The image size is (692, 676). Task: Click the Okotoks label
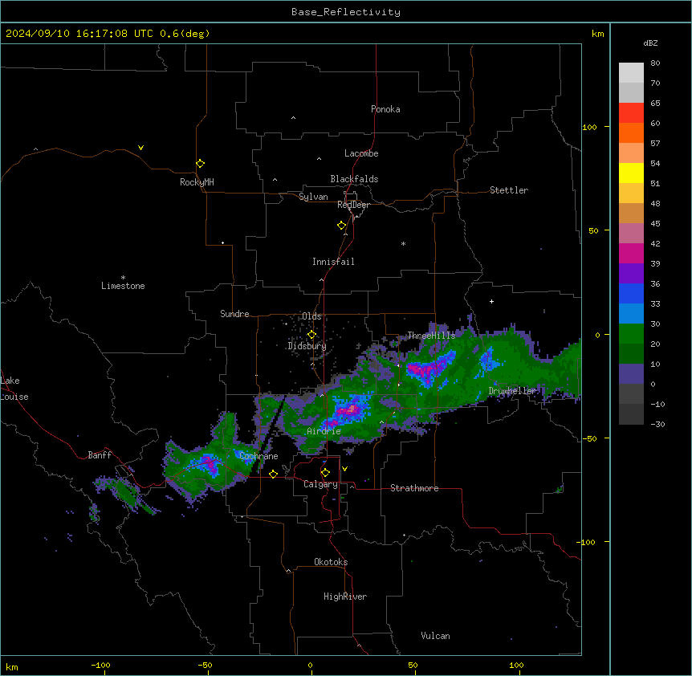pyautogui.click(x=331, y=562)
